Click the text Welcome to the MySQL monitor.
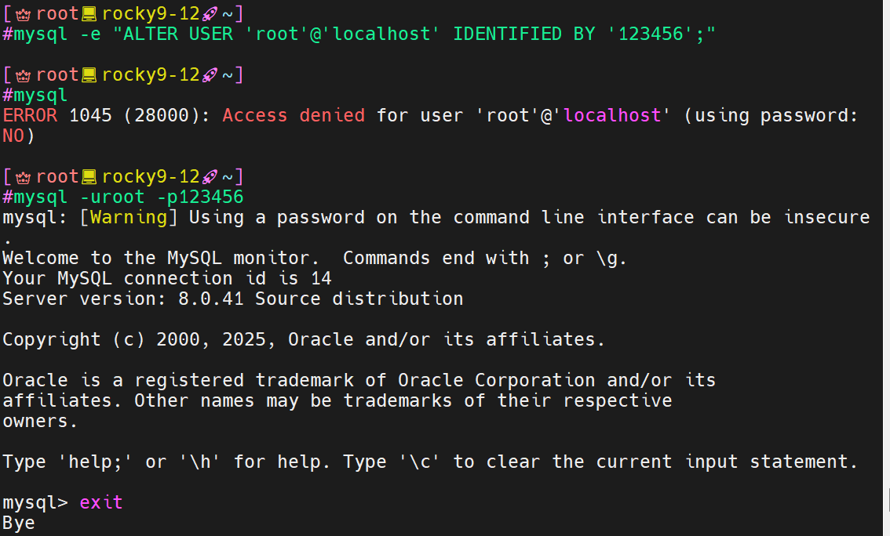Screen dimensions: 890x536 (x=161, y=259)
